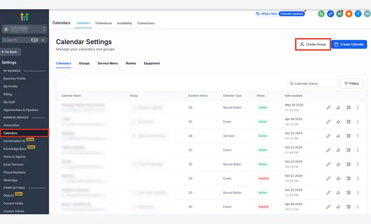This screenshot has height=224, width=371.
Task: Open Business Profile in sidebar
Action: click(x=15, y=78)
